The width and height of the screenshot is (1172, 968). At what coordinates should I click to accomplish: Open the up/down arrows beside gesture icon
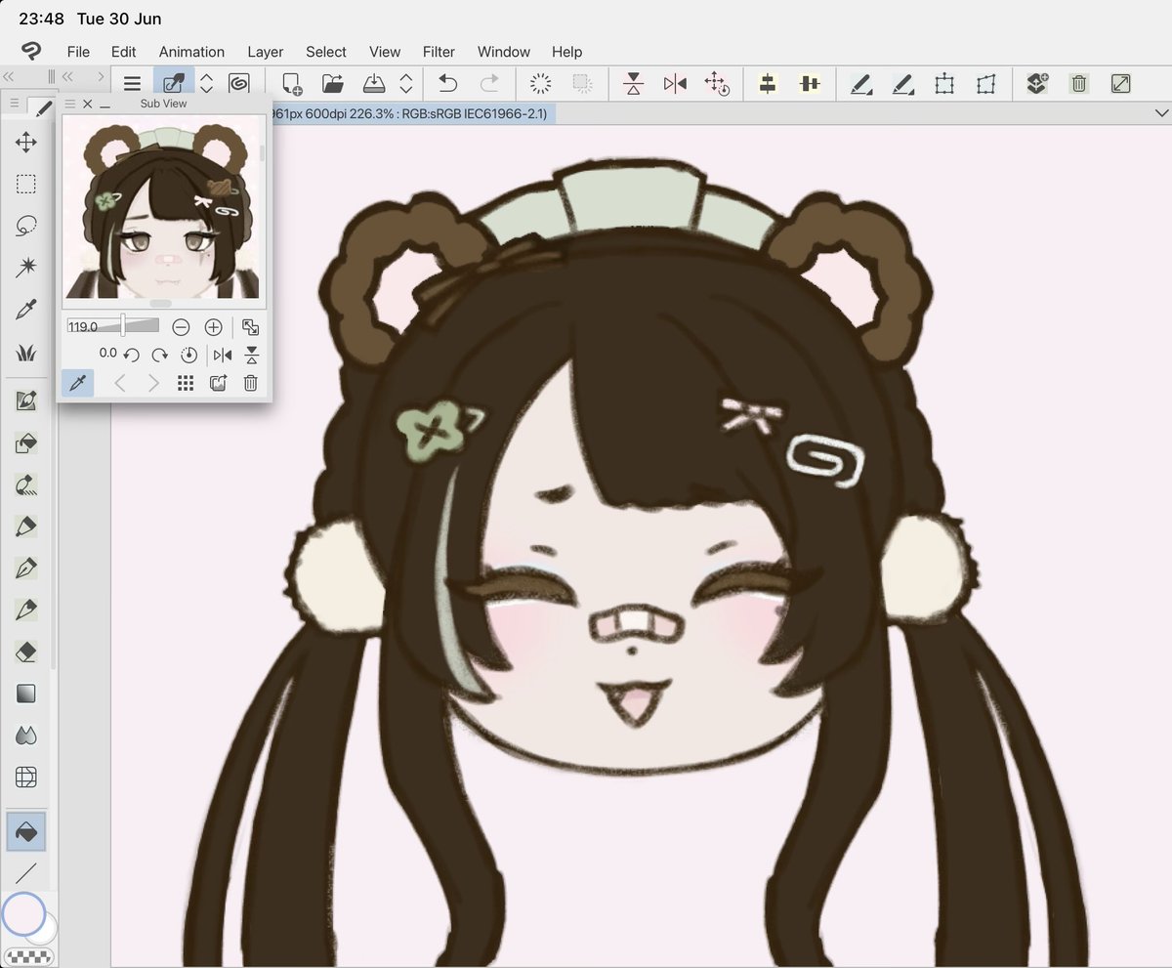(206, 84)
